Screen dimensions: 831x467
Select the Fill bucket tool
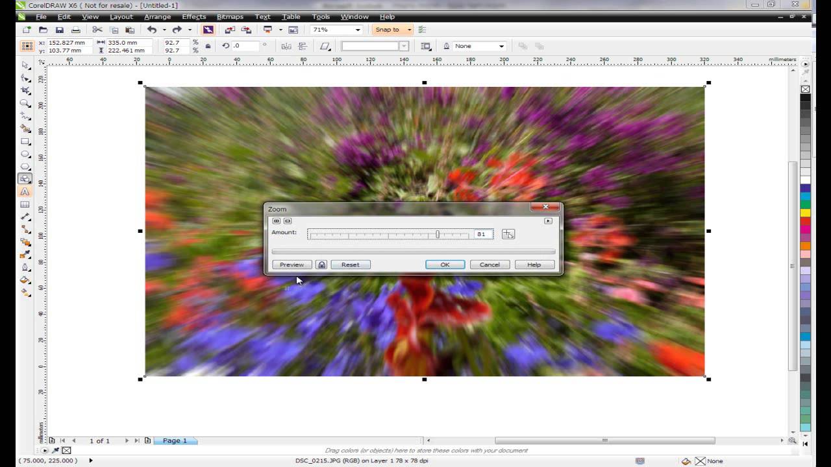pyautogui.click(x=25, y=280)
